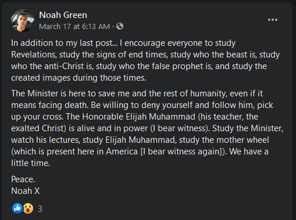
Task: Click the phrase "created images during those times"
Action: 78,78
